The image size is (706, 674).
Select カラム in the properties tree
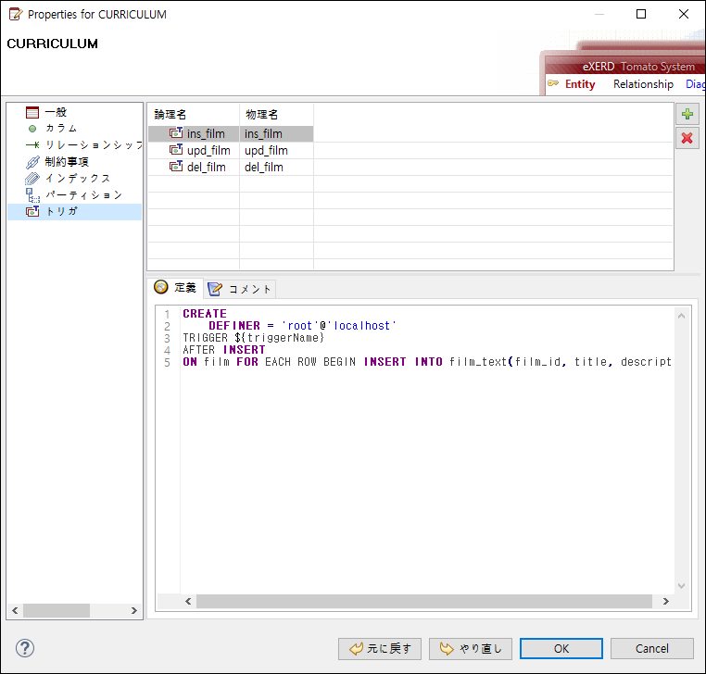[61, 129]
